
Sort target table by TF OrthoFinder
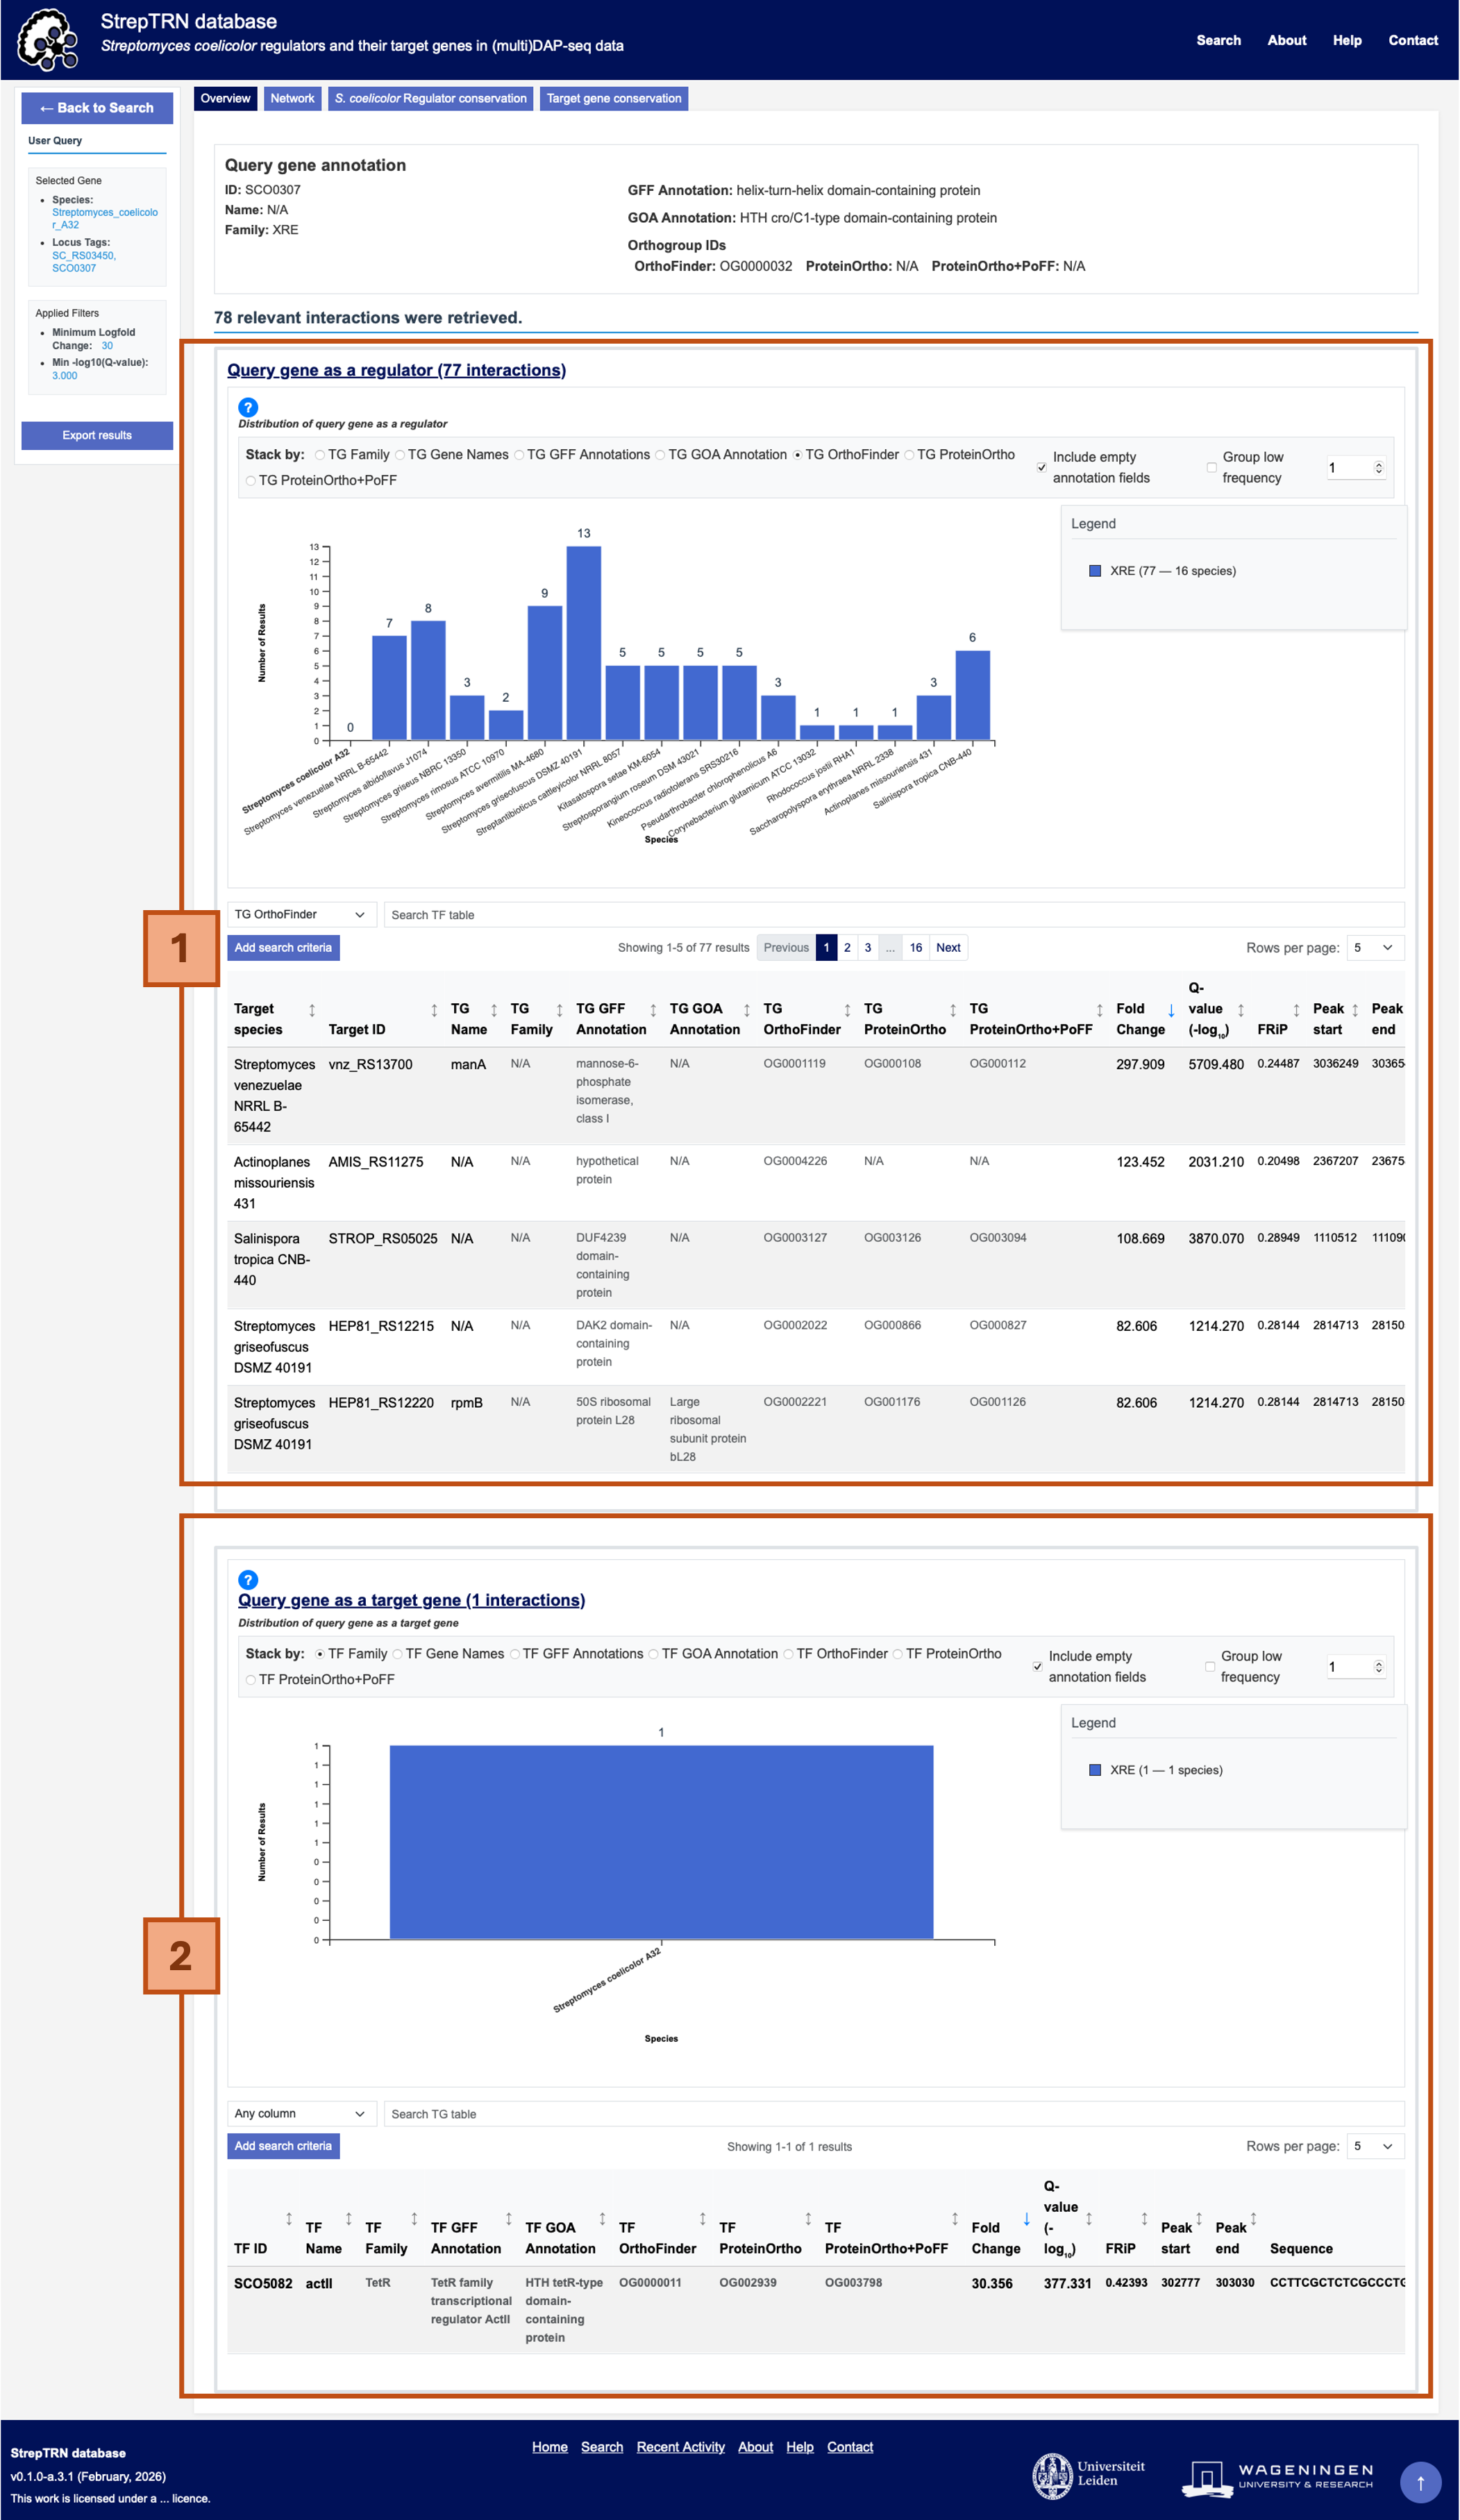point(702,2219)
